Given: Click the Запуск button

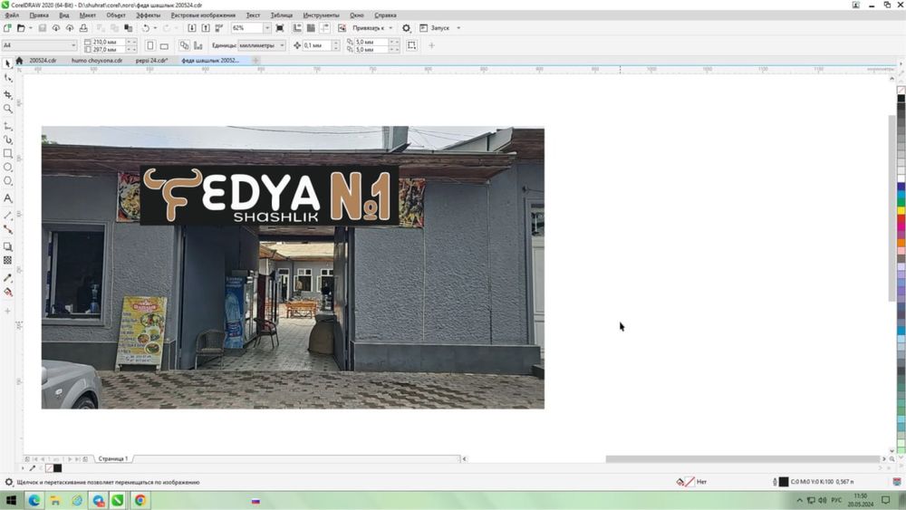Looking at the screenshot, I should [439, 28].
